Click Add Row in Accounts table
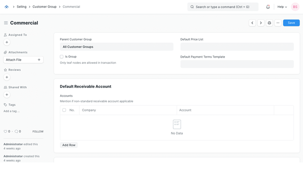 click(69, 145)
